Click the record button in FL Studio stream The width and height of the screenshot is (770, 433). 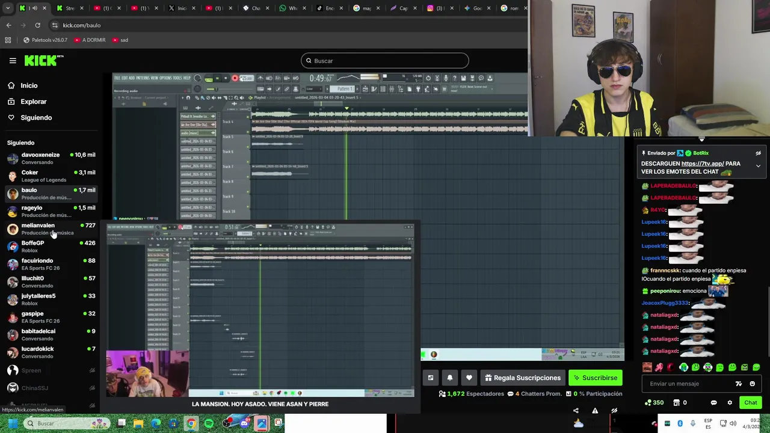pos(235,78)
